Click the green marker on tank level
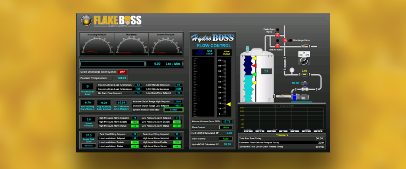Viewport: 406px width, 169px height. 255,74
